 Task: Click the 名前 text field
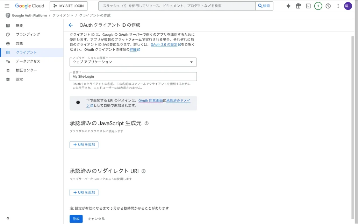[x=133, y=77]
